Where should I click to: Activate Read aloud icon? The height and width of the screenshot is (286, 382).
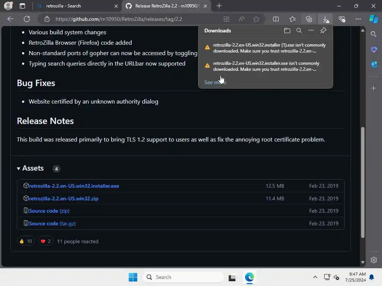pyautogui.click(x=241, y=19)
